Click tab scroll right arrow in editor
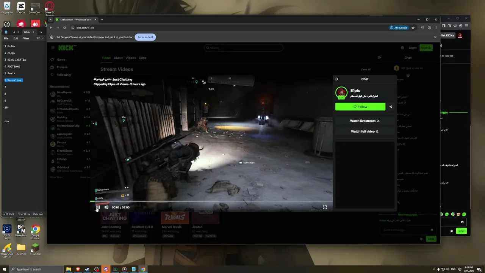This screenshot has height=273, width=485. point(41,32)
